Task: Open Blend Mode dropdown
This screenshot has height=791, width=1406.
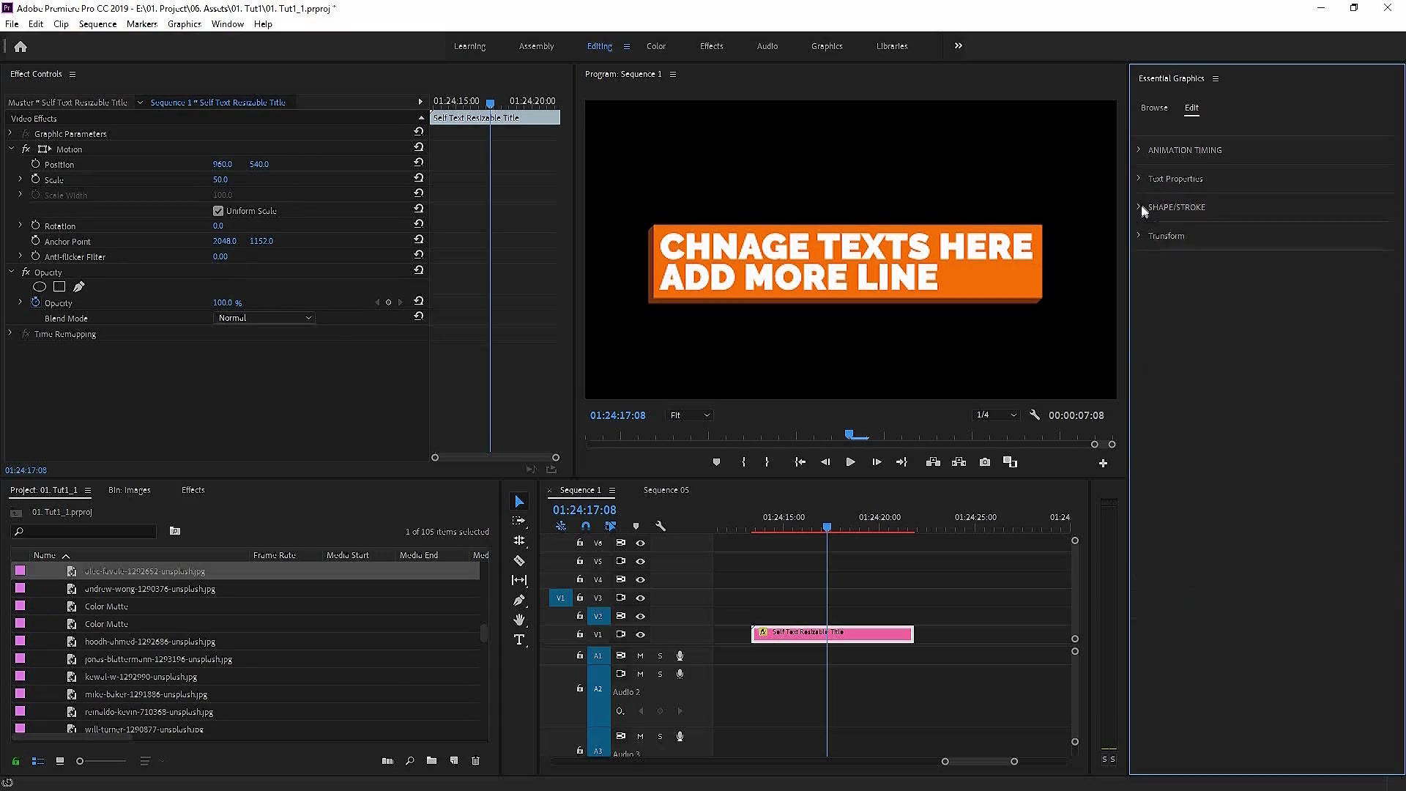Action: coord(264,318)
